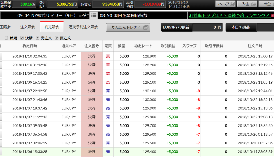Toggle the 決済 checkbox filter
274x157 pixels.
click(22, 38)
